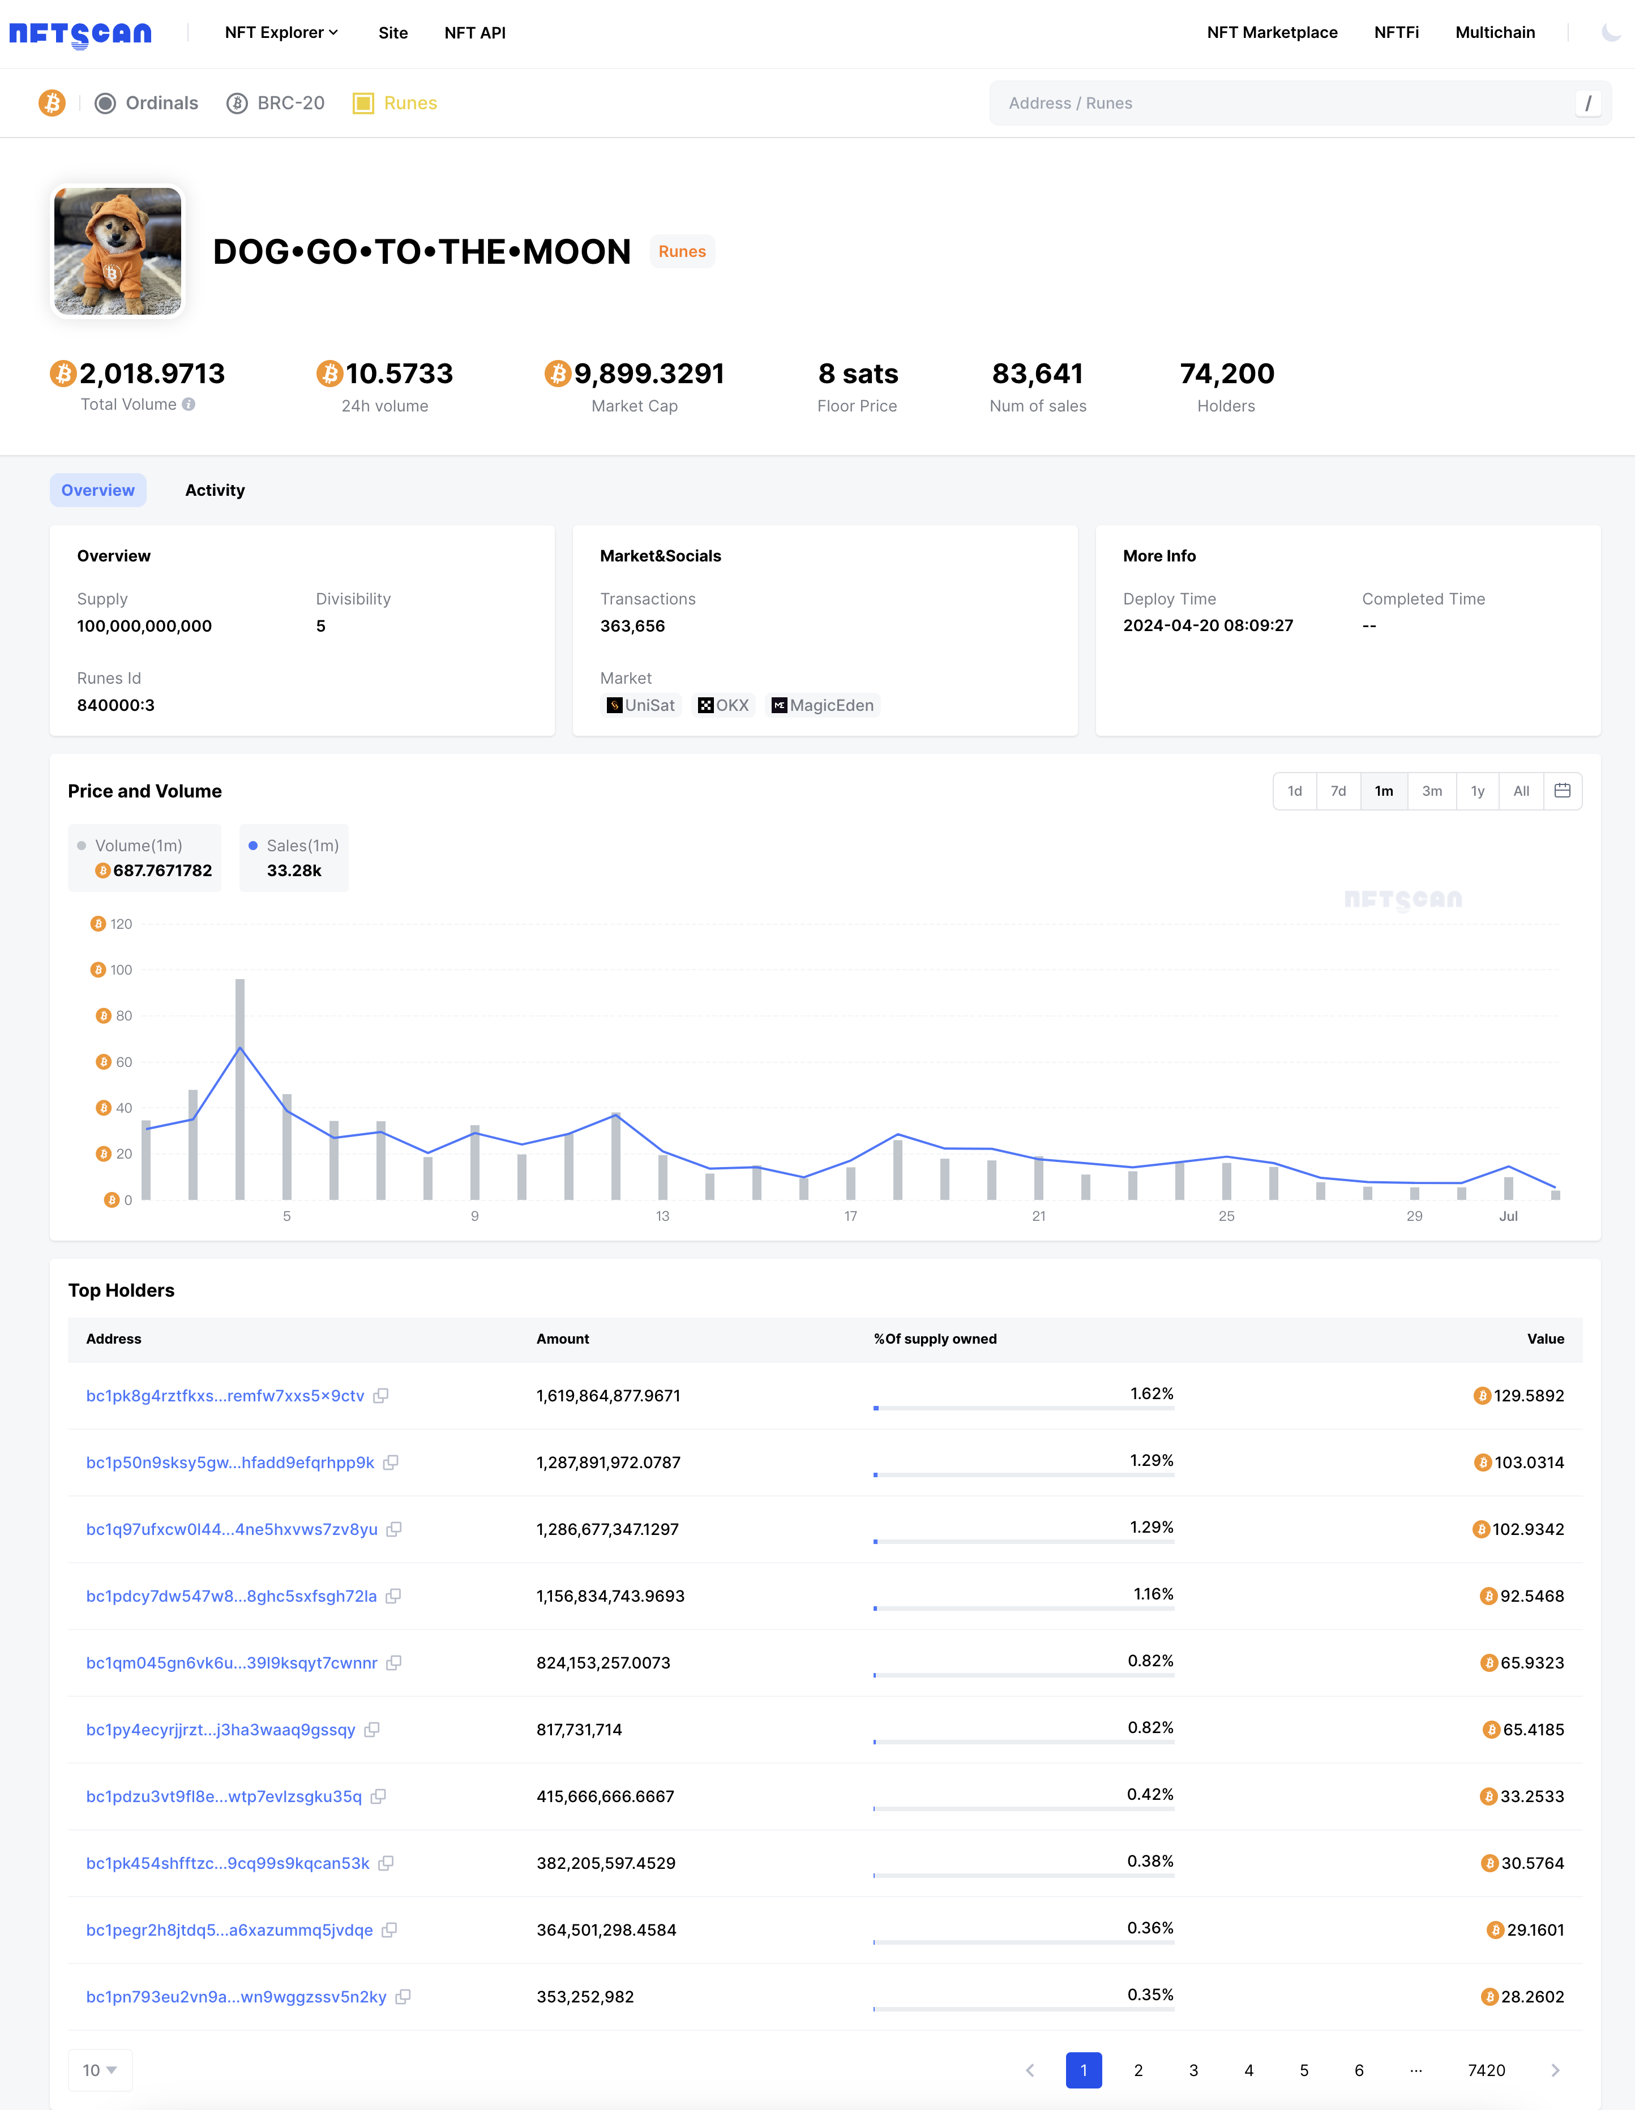
Task: Click the Total Volume info icon
Action: point(190,405)
